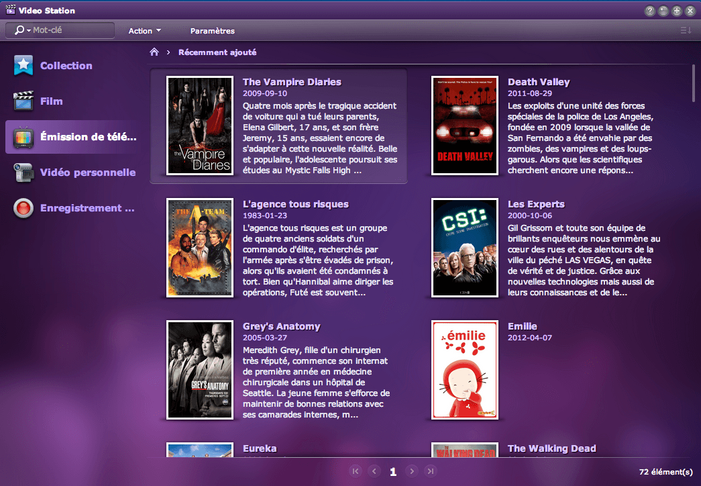Screen dimensions: 701x486
Task: Click the date 2000-10-06
Action: [x=530, y=215]
